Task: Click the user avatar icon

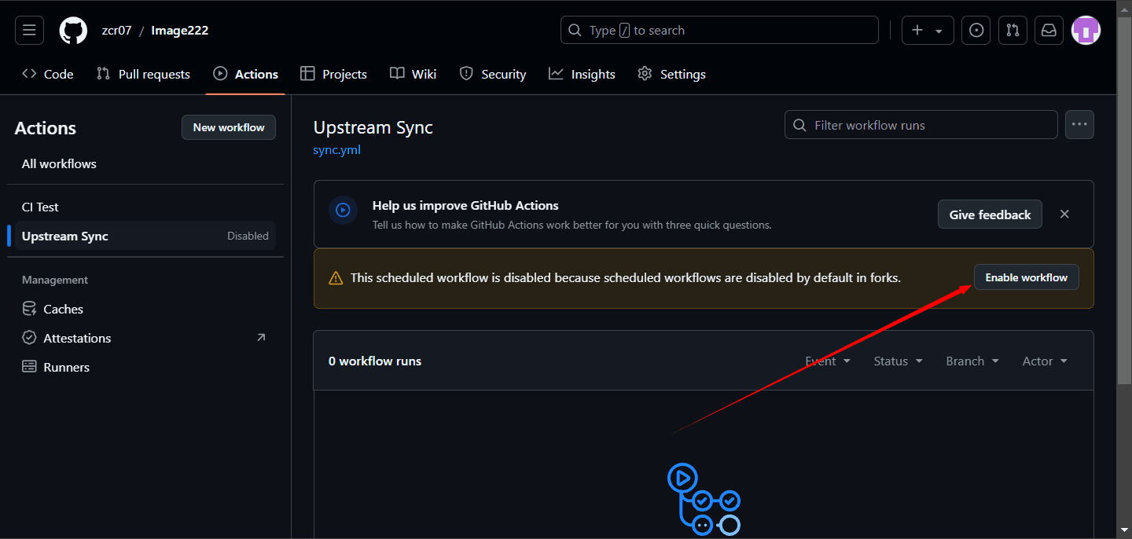Action: coord(1086,31)
